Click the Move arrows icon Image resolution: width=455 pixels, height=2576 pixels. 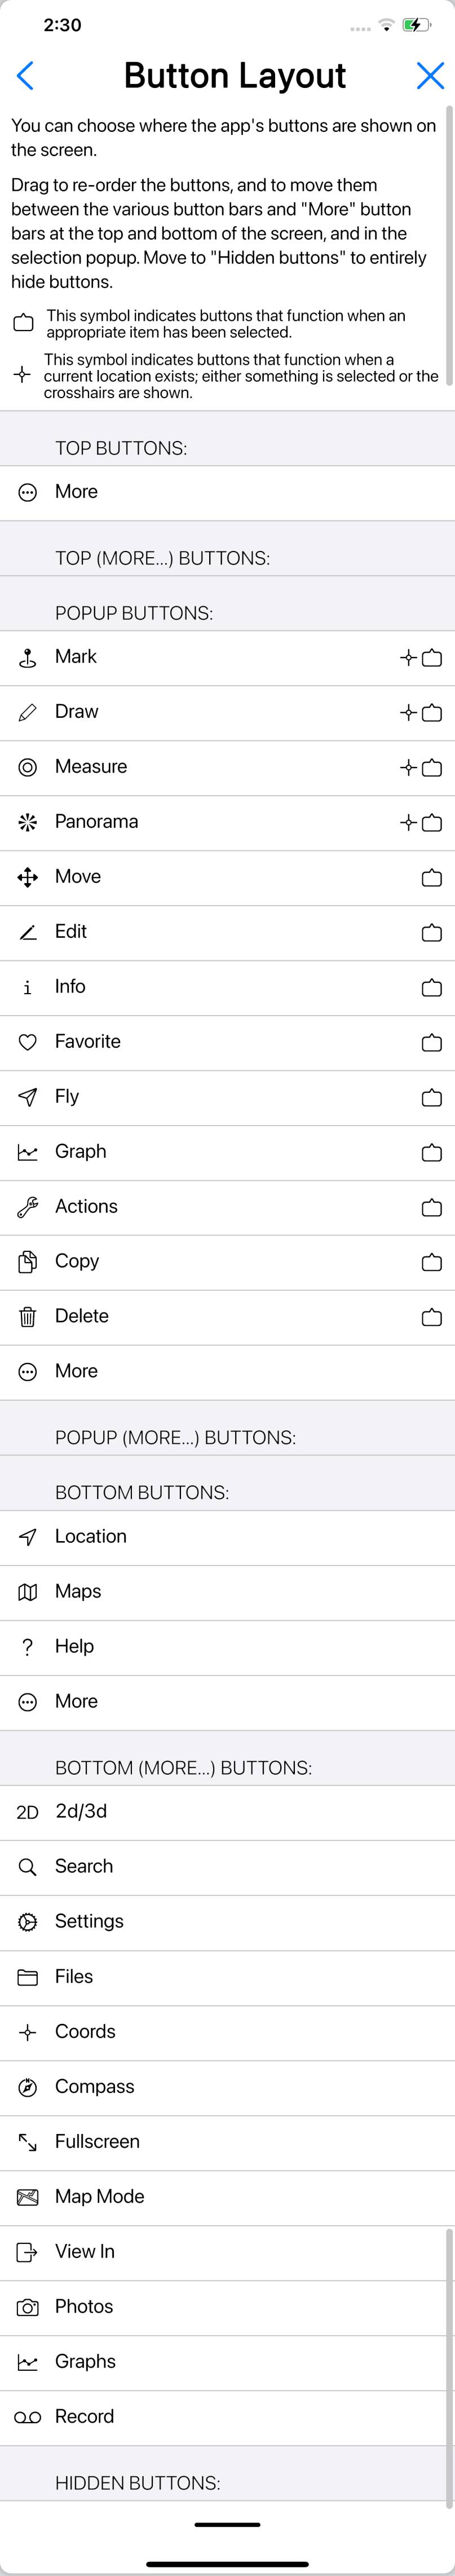tap(28, 878)
